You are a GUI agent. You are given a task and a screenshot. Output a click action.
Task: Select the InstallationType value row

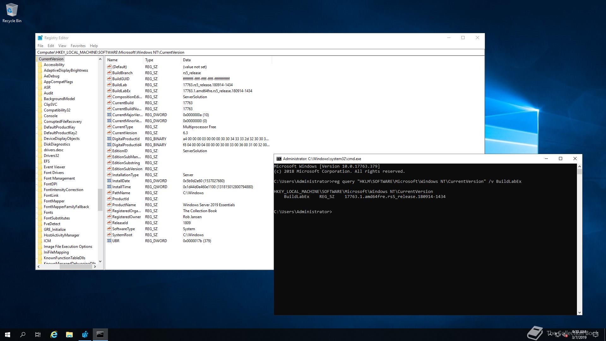coord(189,175)
